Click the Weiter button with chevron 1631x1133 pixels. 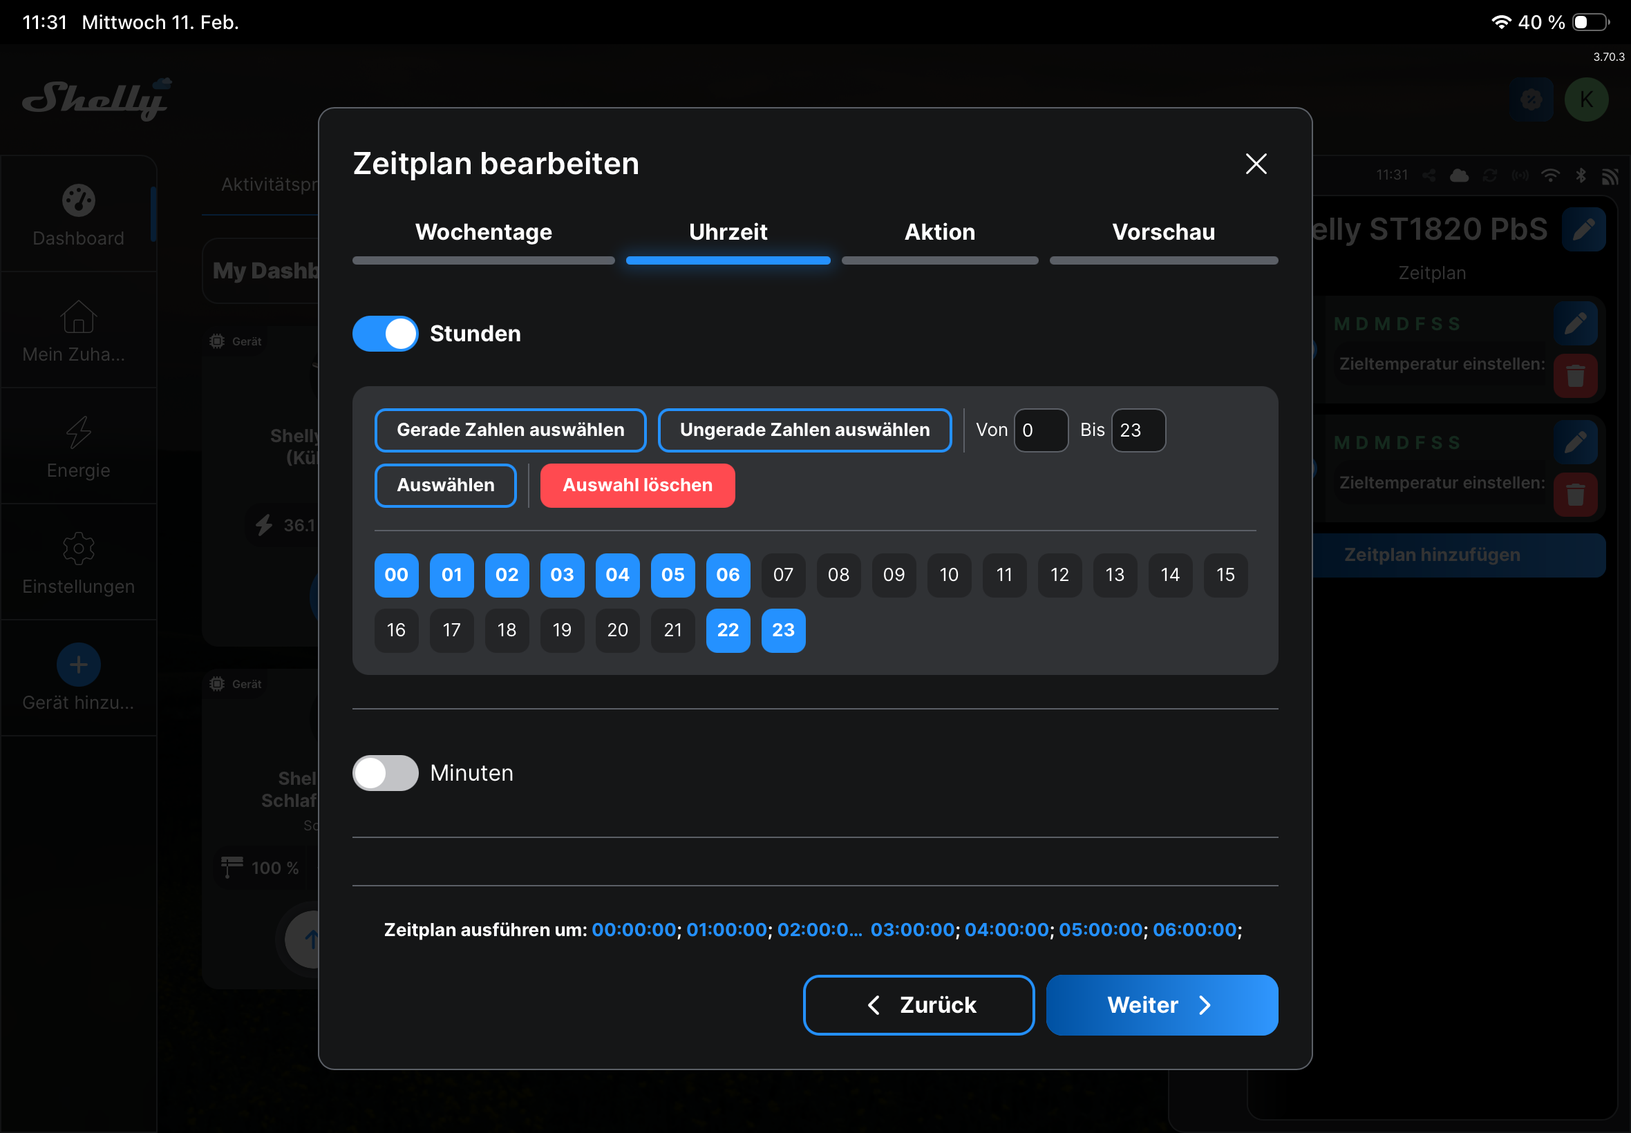point(1161,1005)
